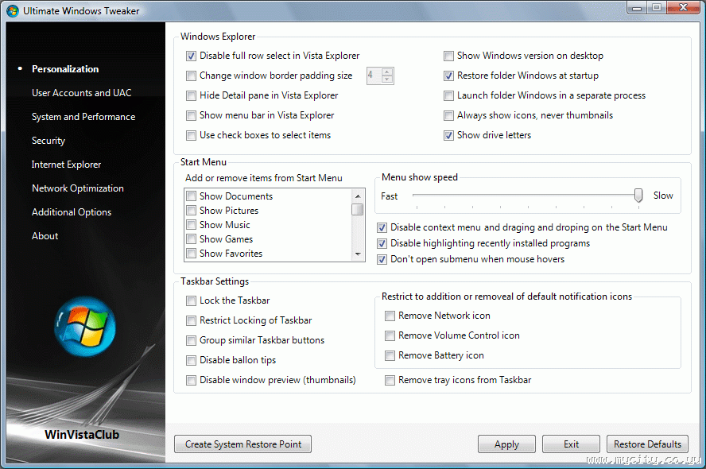Screen dimensions: 706x469
Task: Enable Restrict Locking of Taskbar
Action: click(191, 320)
